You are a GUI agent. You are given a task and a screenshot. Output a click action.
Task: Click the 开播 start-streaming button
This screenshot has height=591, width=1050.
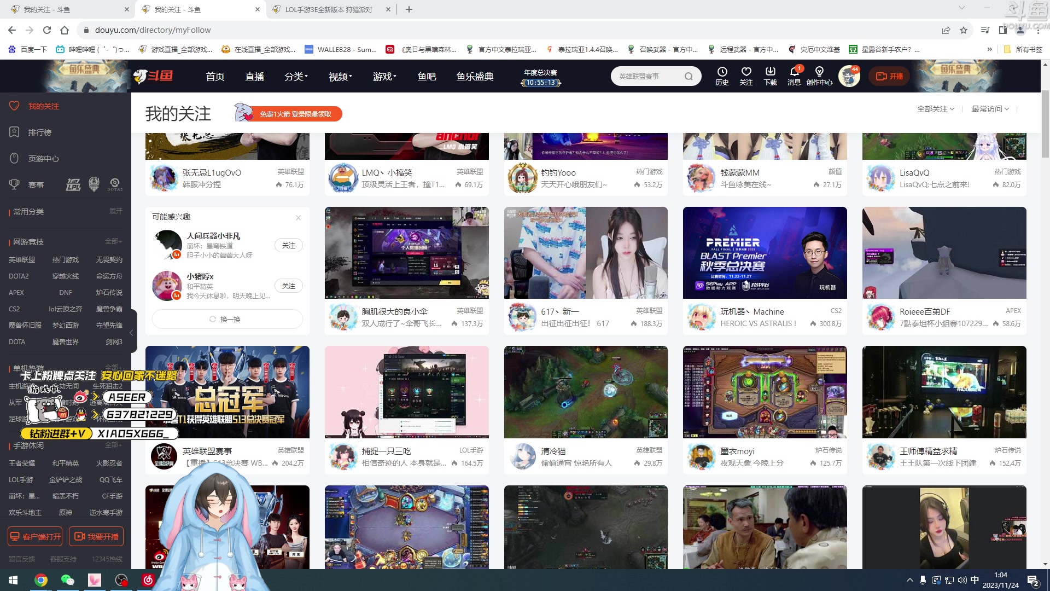click(890, 76)
